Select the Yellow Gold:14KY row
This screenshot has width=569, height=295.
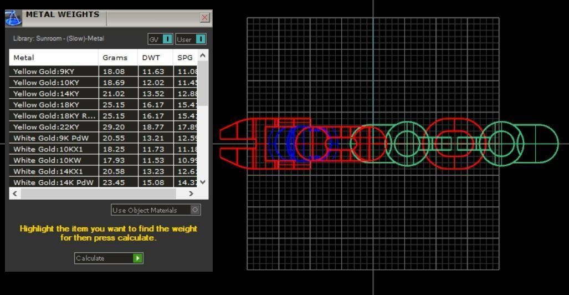point(104,94)
